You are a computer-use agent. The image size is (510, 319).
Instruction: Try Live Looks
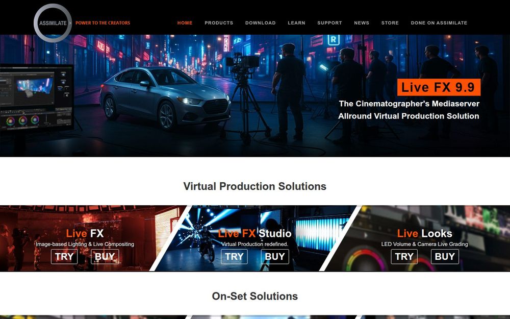(x=404, y=257)
